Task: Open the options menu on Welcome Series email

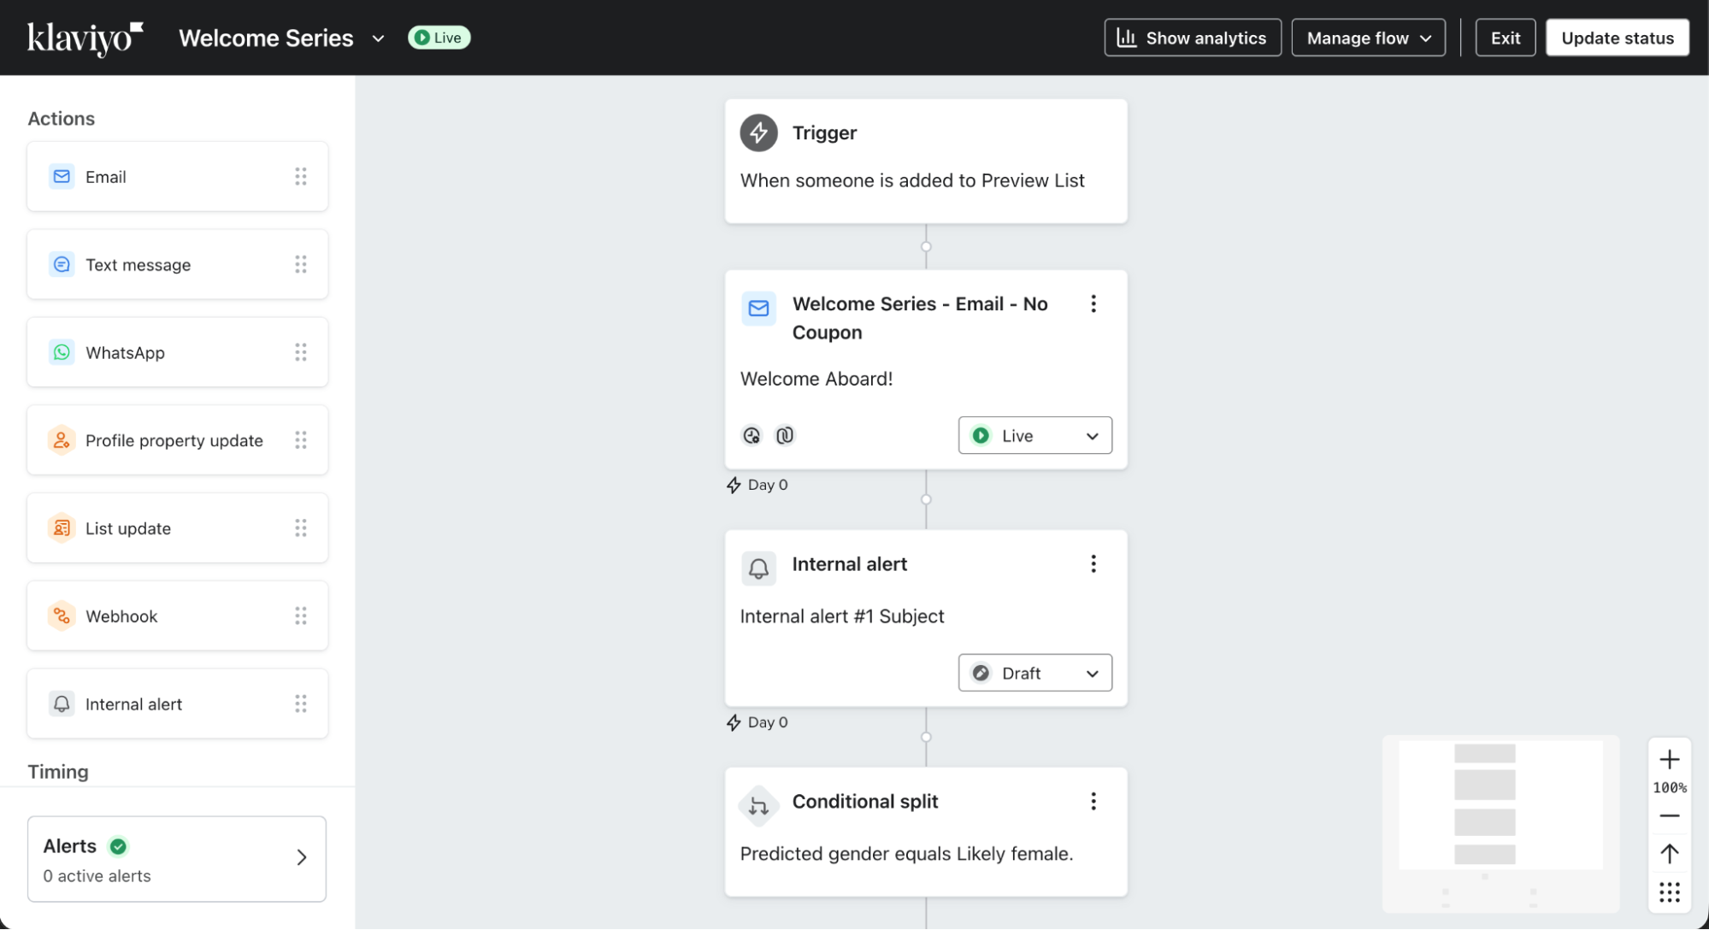Action: click(x=1093, y=303)
